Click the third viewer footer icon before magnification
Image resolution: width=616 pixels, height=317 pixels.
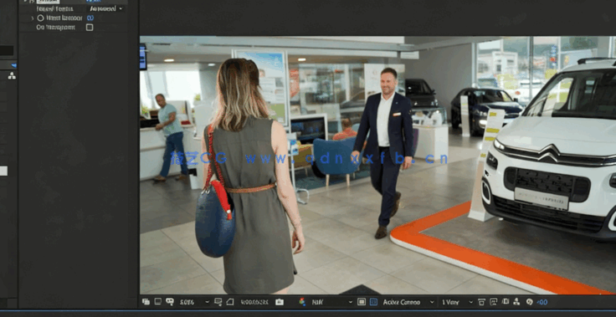click(170, 302)
